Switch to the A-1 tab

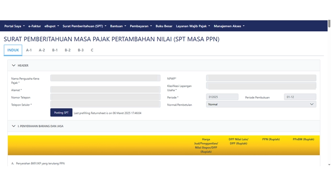pyautogui.click(x=29, y=50)
